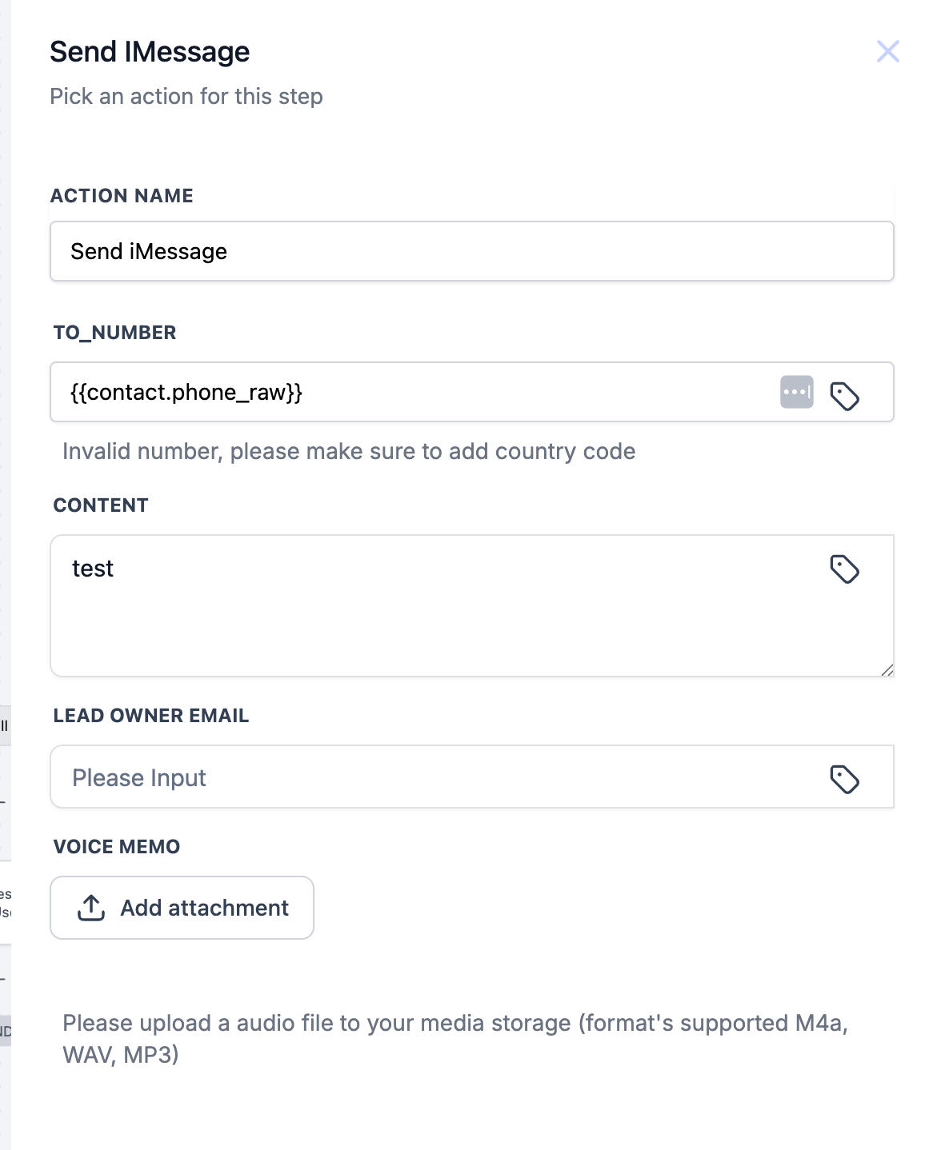Focus the Lead Owner Email input
The width and height of the screenshot is (933, 1150).
click(432, 777)
